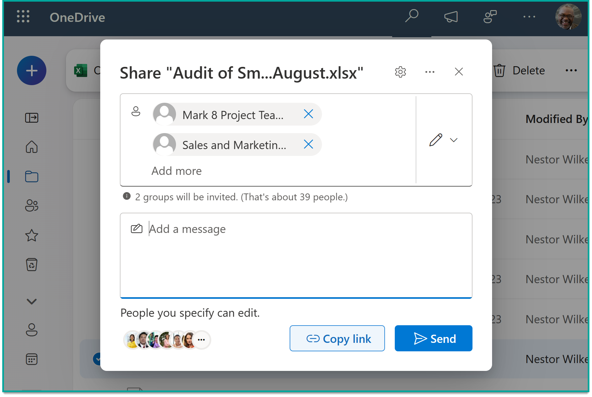Image resolution: width=592 pixels, height=397 pixels.
Task: Open OneDrive search
Action: tap(412, 16)
